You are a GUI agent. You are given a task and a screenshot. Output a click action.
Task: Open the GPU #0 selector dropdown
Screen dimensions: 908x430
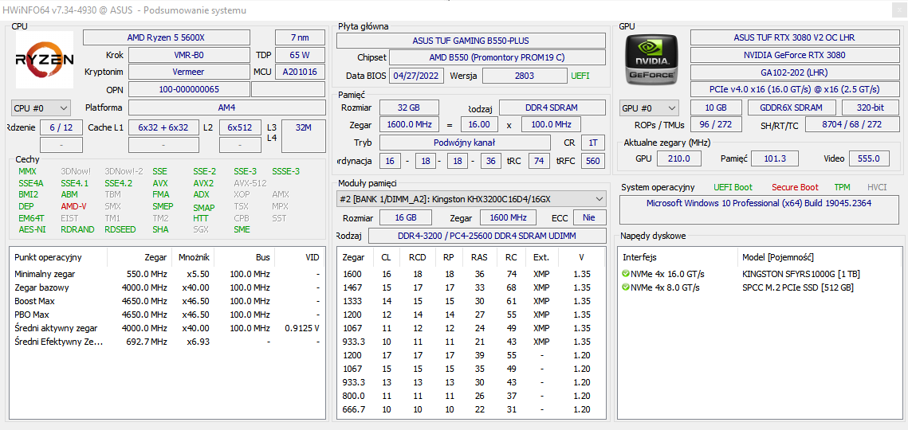pyautogui.click(x=649, y=108)
